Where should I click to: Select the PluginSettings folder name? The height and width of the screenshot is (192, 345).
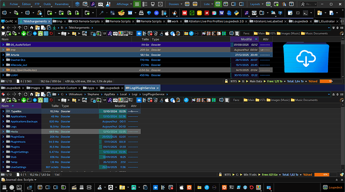click(19, 152)
